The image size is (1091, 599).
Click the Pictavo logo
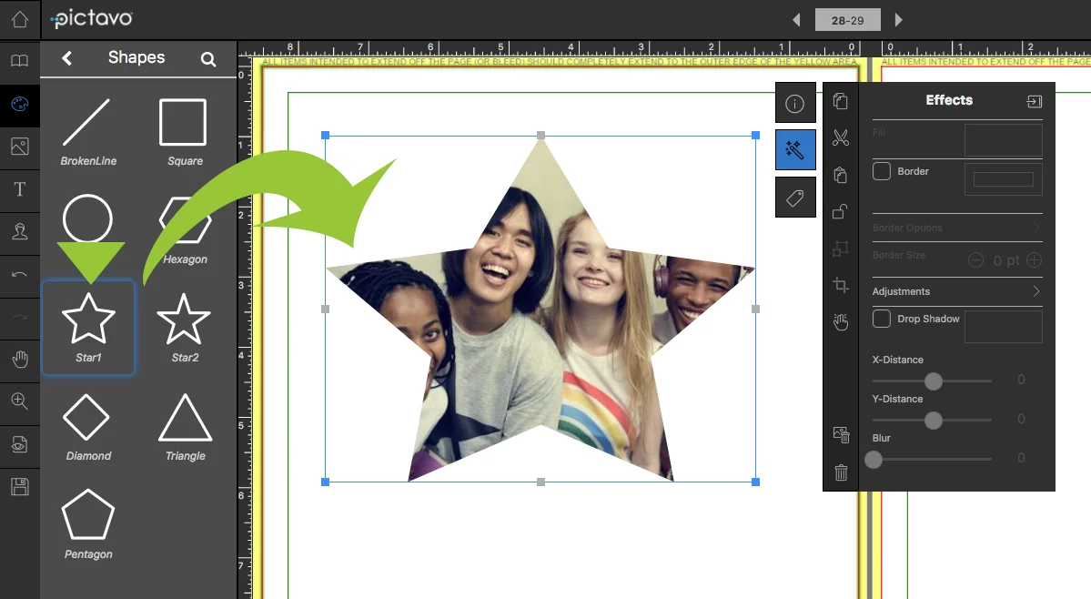(x=91, y=19)
